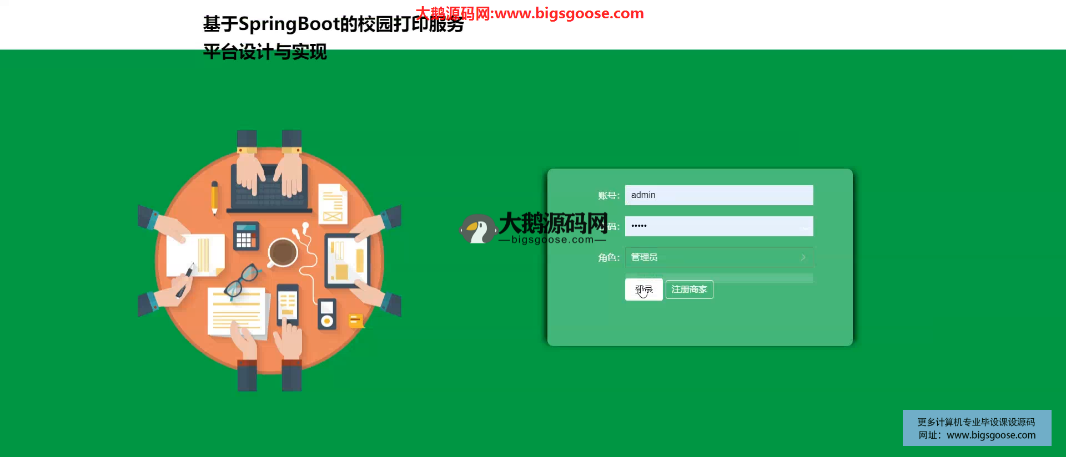Focus the 账号 field containing admin
1066x457 pixels.
(x=718, y=195)
